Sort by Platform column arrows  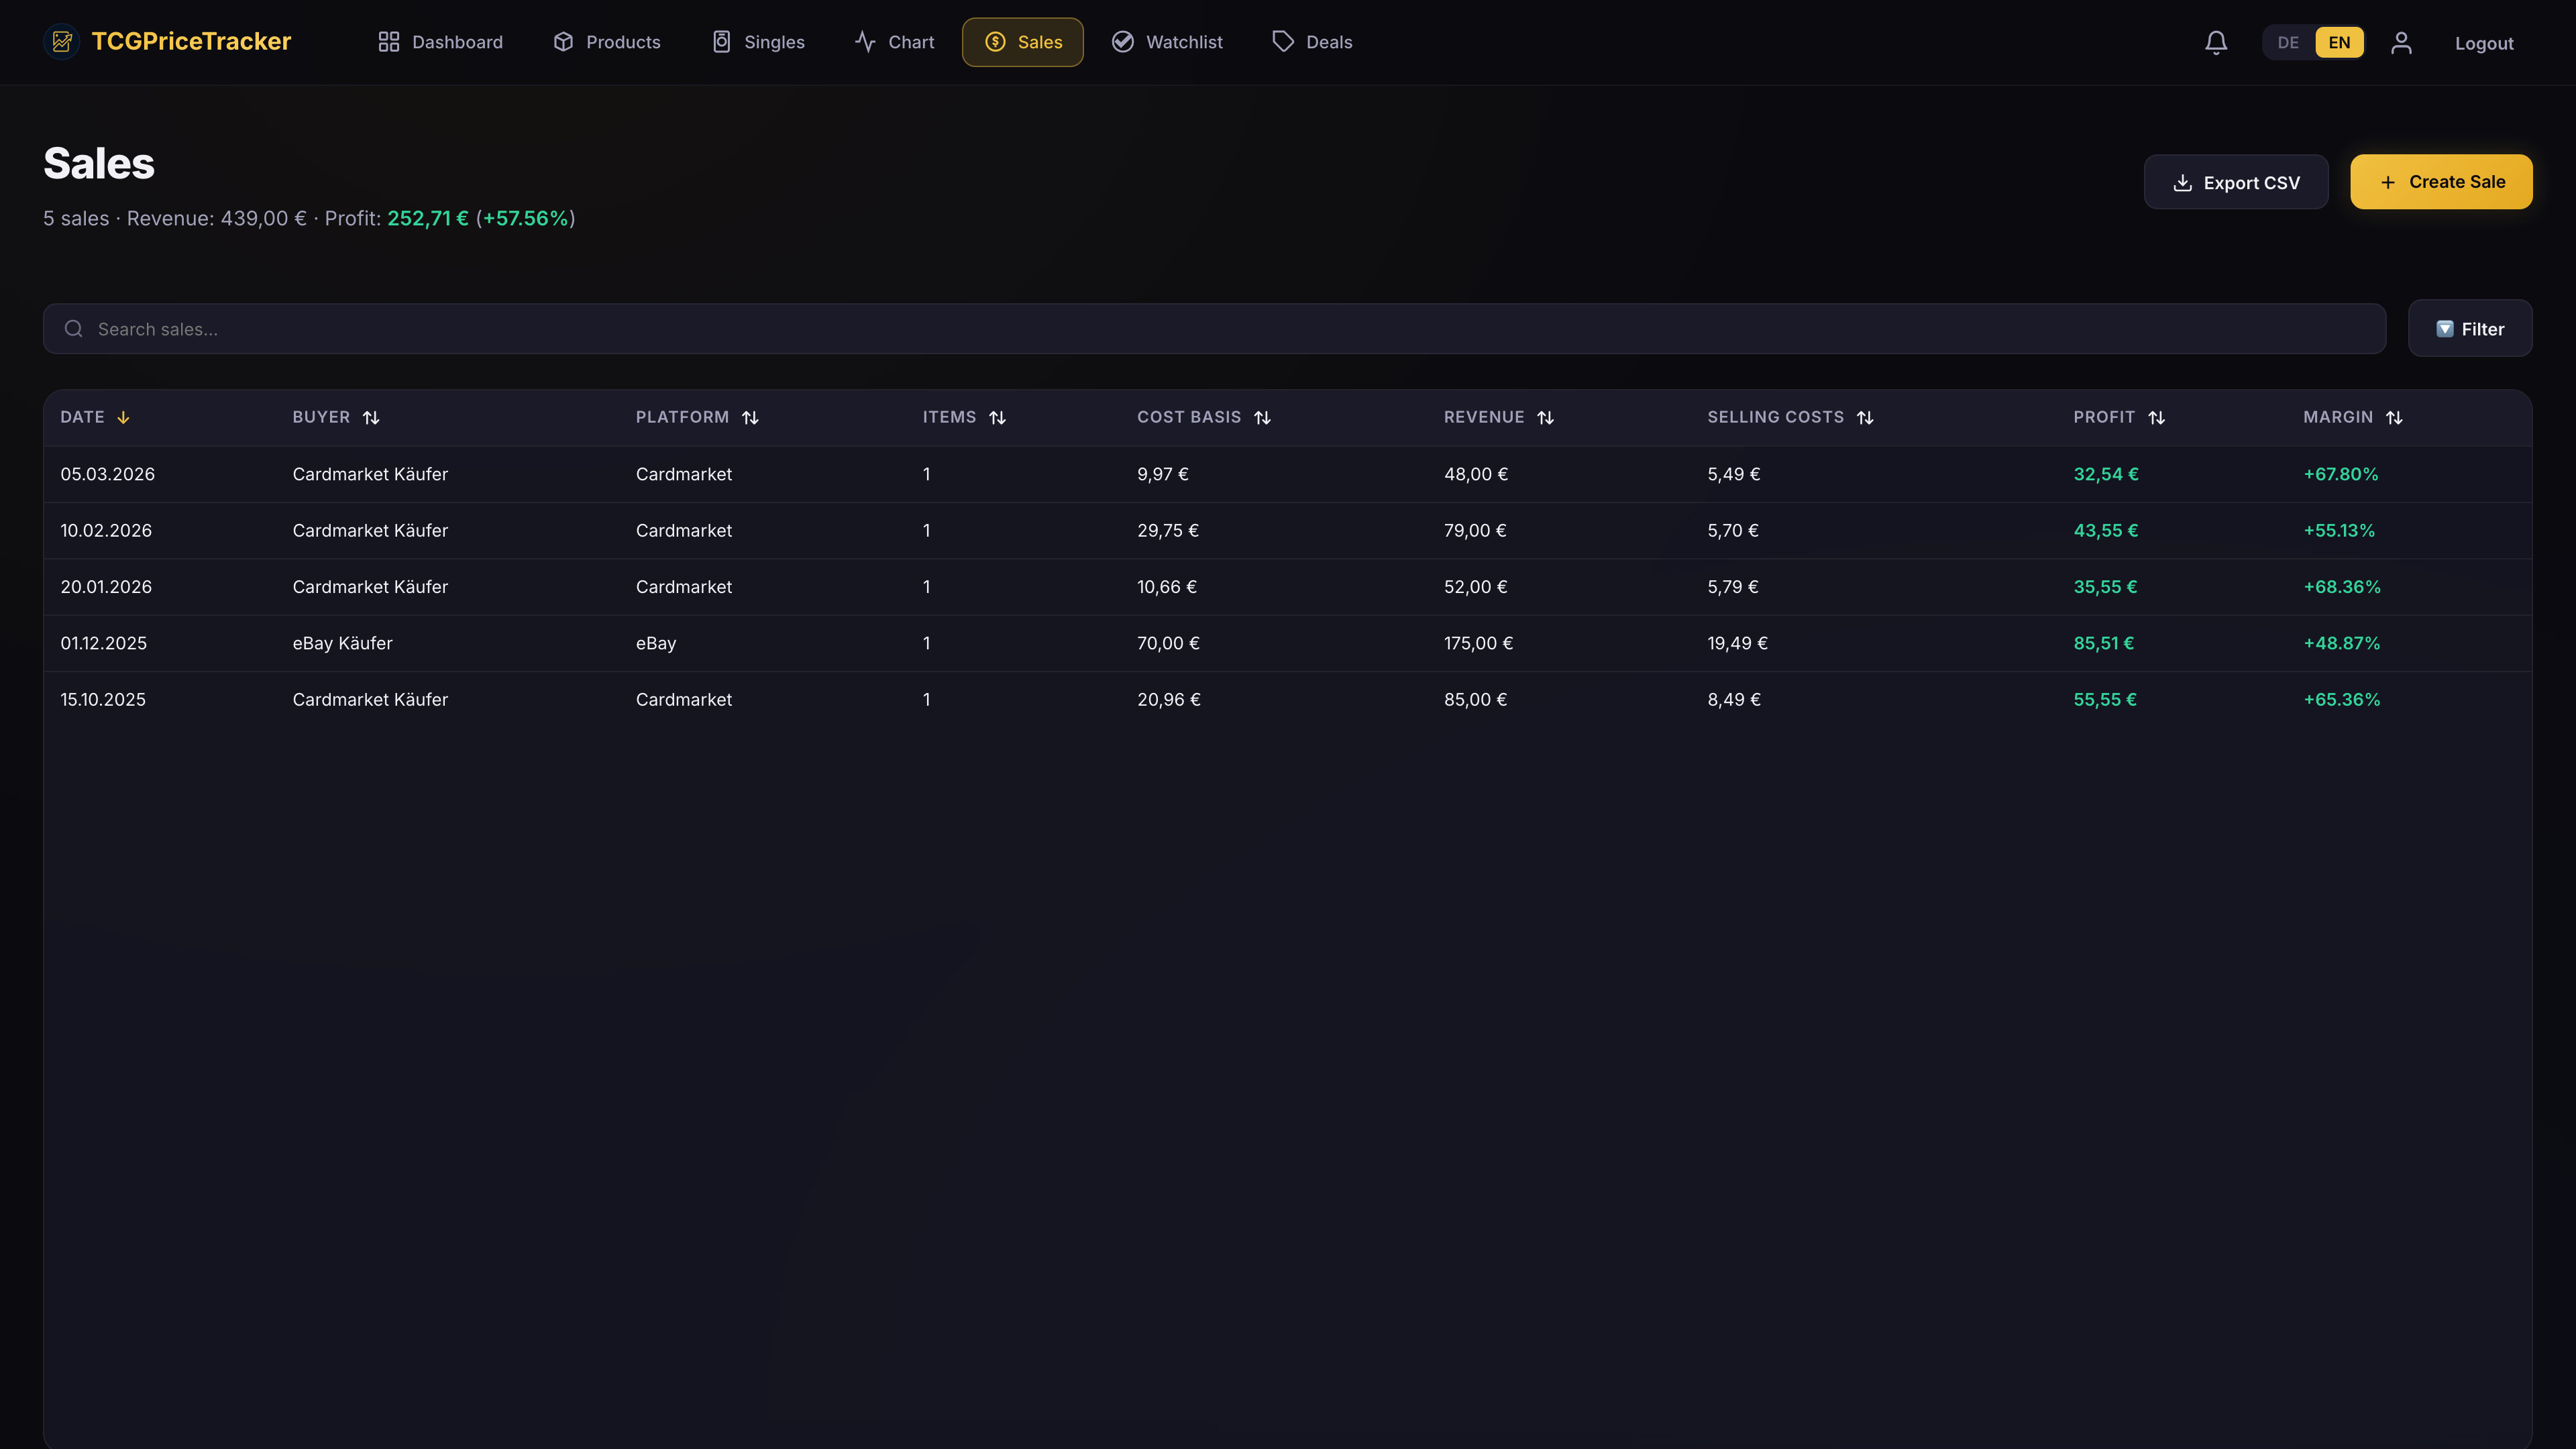tap(750, 417)
